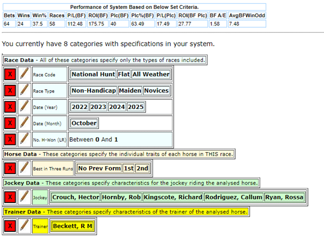This screenshot has width=324, height=243.
Task: Click jockey Hornby, Rob
Action: pyautogui.click(x=121, y=197)
